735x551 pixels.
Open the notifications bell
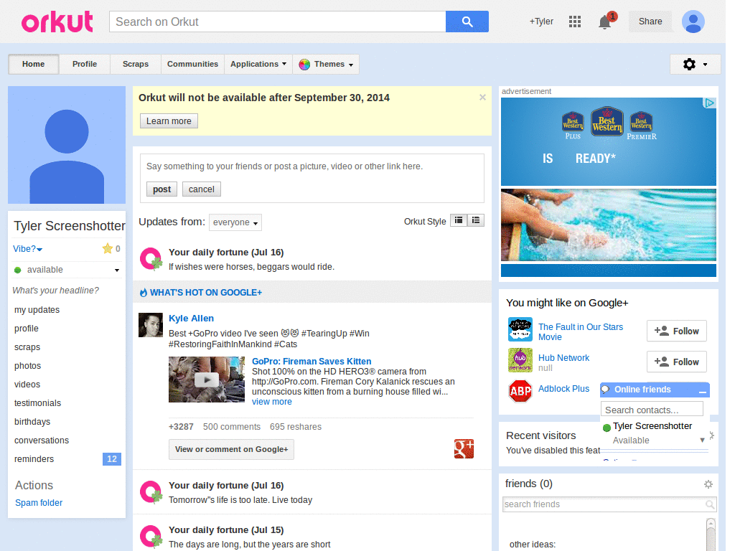point(604,22)
